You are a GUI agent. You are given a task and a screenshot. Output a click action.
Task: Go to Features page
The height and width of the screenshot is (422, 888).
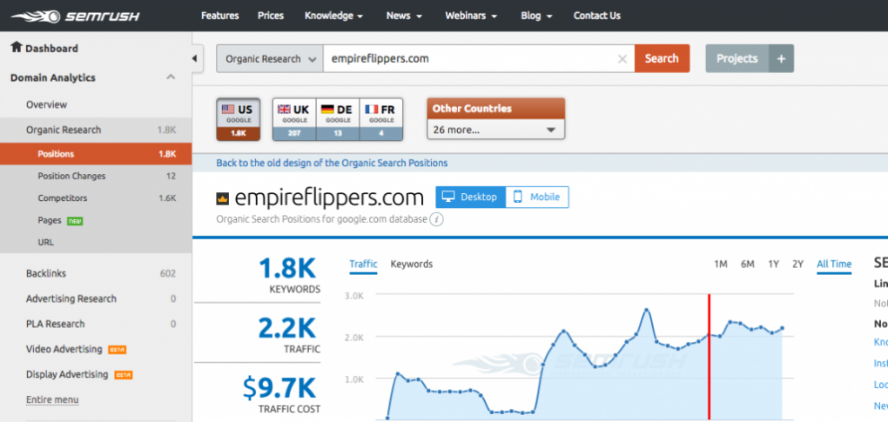click(x=219, y=16)
